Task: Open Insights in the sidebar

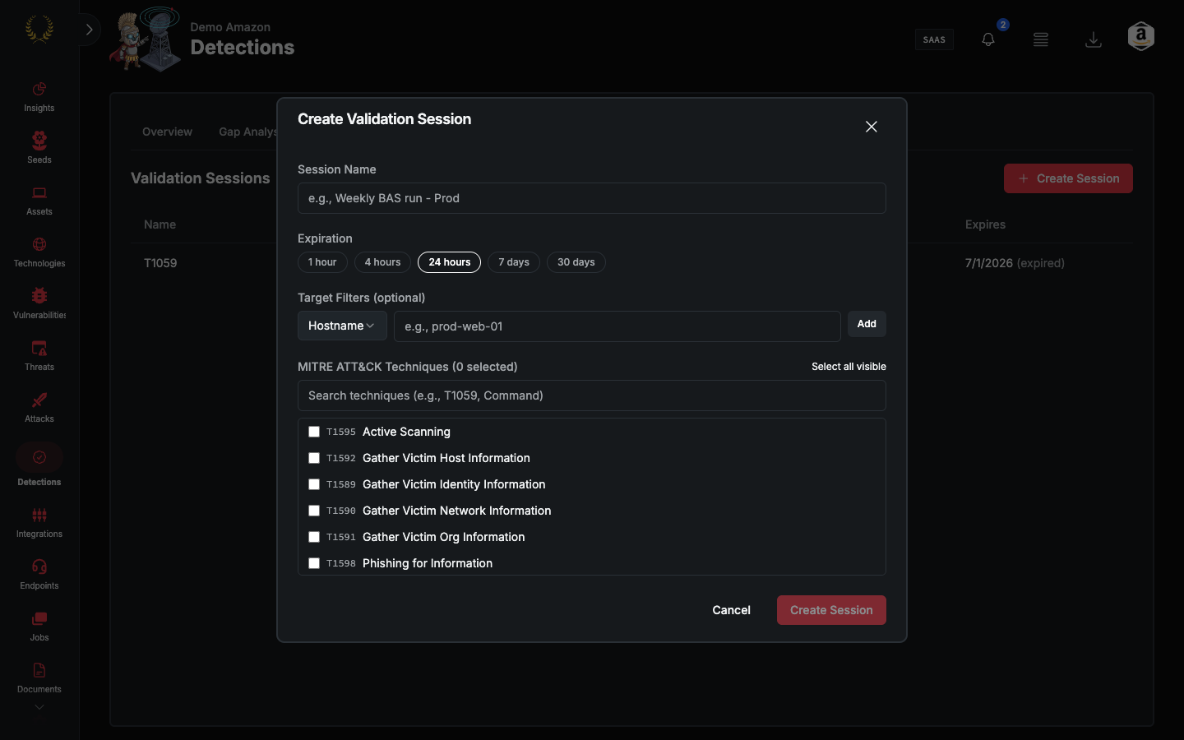Action: [x=39, y=97]
